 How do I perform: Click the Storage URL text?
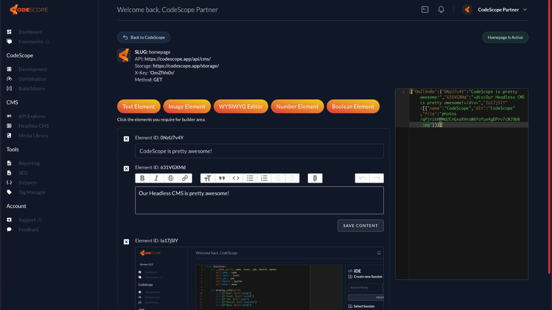[186, 66]
